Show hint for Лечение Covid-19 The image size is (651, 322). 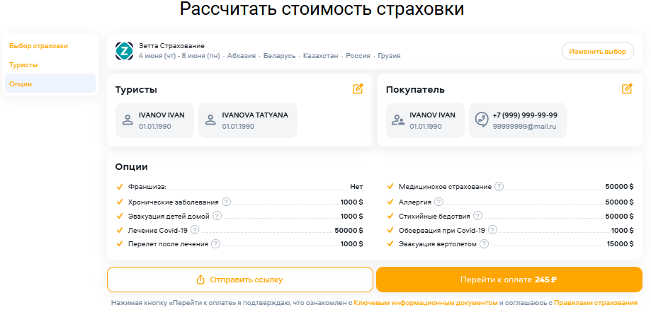[195, 230]
